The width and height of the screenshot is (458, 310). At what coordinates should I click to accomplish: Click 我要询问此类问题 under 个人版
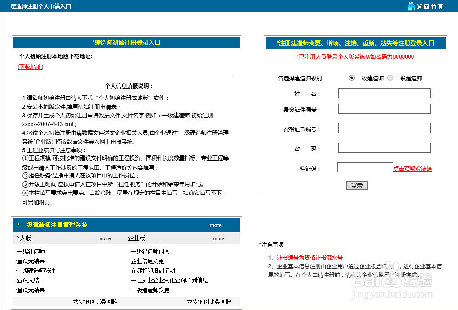click(x=95, y=301)
